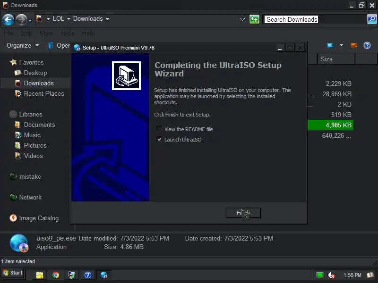This screenshot has height=283, width=378.
Task: Open the address bar history dropdown
Action: (242, 19)
